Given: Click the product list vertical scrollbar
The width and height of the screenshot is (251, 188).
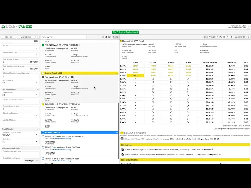Looking at the screenshot, I should [118, 130].
